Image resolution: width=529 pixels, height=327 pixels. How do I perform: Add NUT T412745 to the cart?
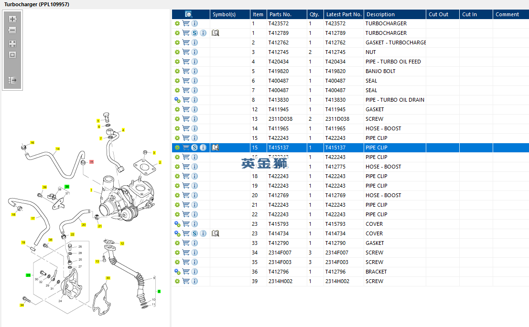coord(186,52)
